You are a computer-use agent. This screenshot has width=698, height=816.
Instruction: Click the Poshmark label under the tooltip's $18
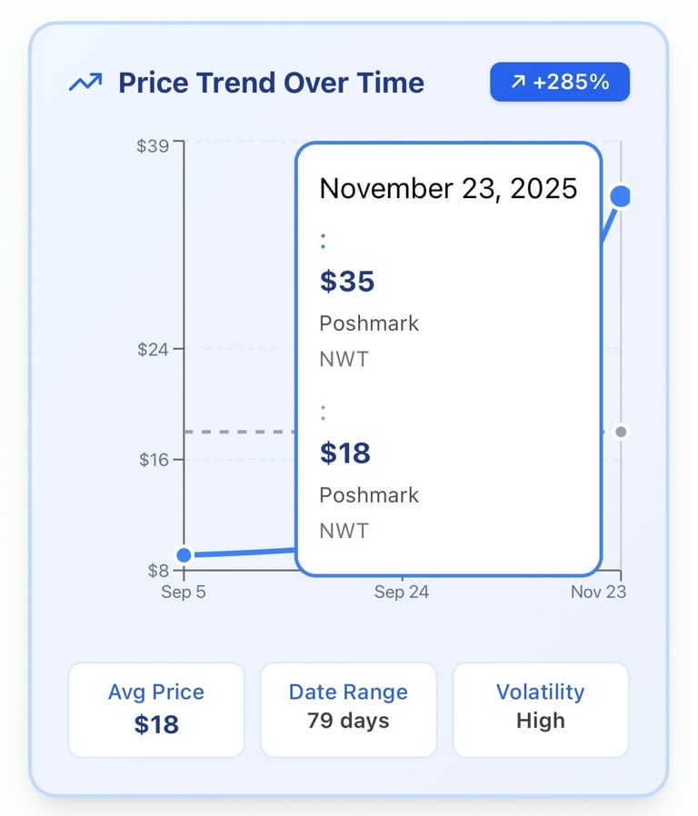[x=369, y=495]
